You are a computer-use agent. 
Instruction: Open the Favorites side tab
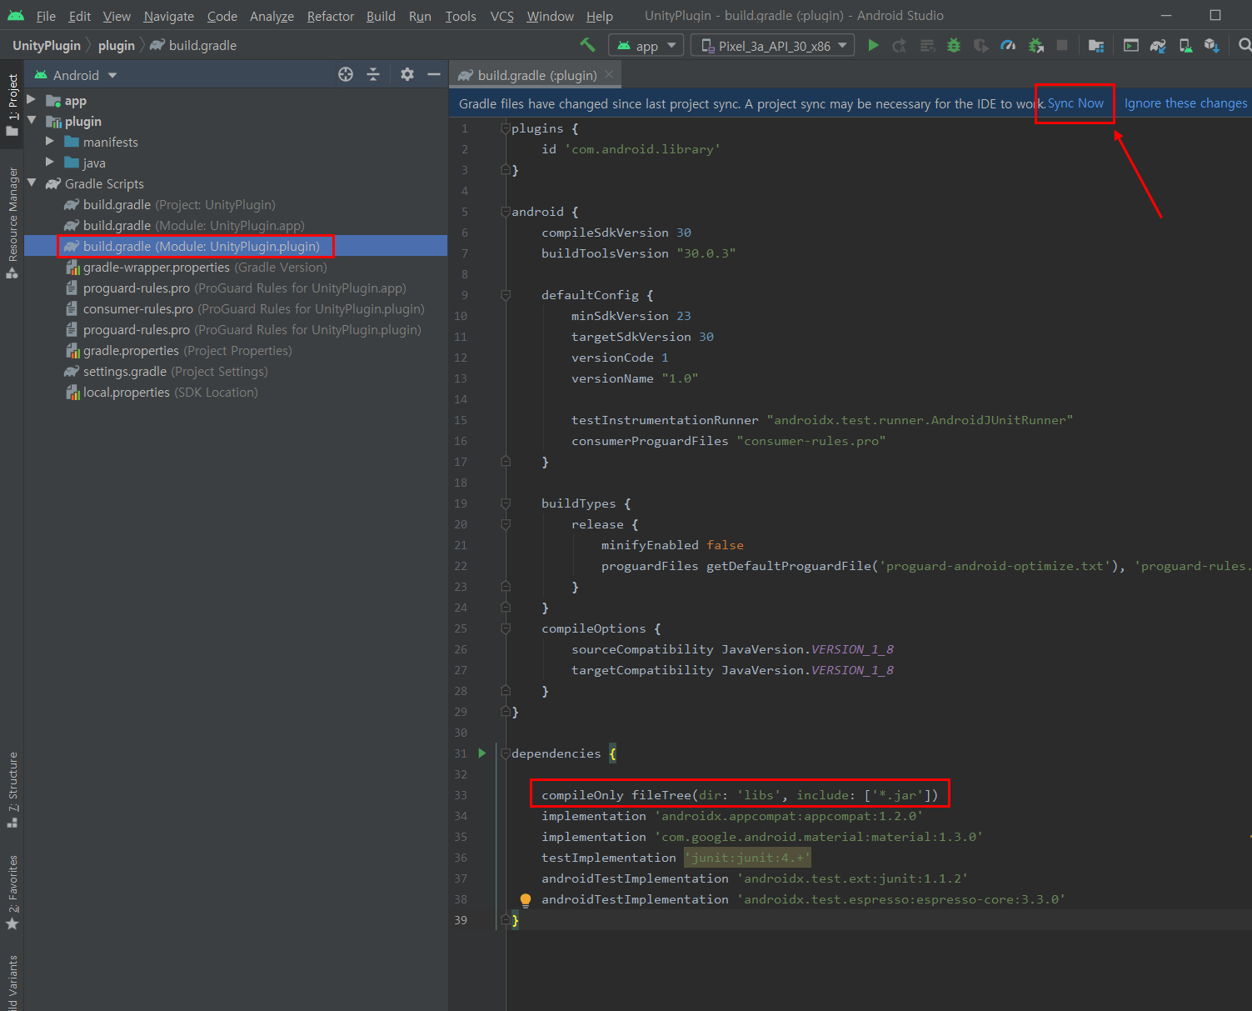click(12, 892)
